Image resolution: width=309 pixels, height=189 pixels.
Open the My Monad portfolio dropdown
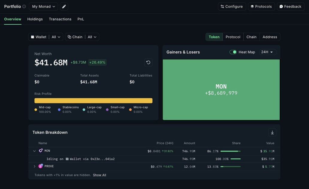tap(43, 7)
